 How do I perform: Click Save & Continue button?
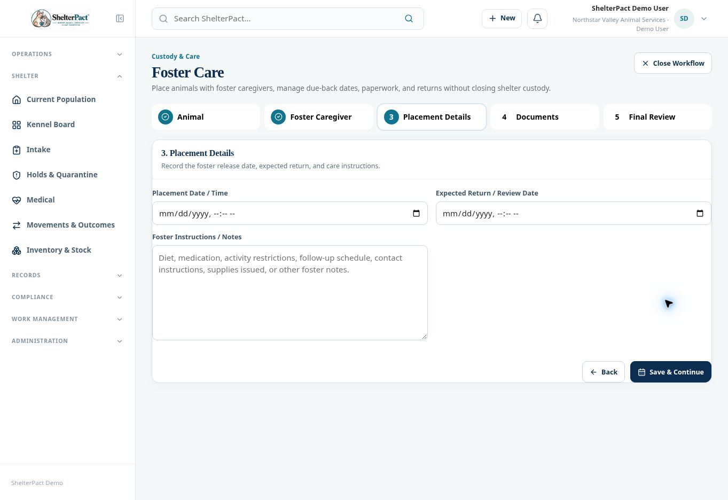(671, 372)
